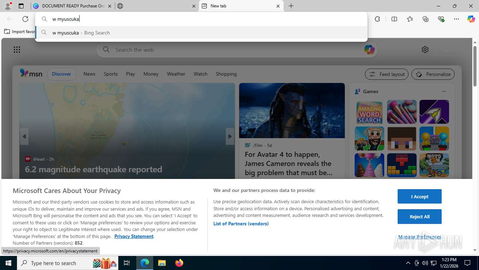Image resolution: width=479 pixels, height=270 pixels.
Task: Add a new tab with plus button
Action: pos(291,6)
